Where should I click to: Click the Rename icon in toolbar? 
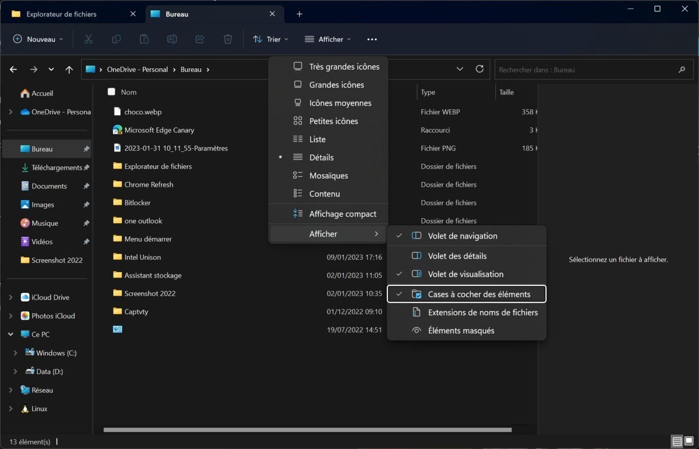172,39
